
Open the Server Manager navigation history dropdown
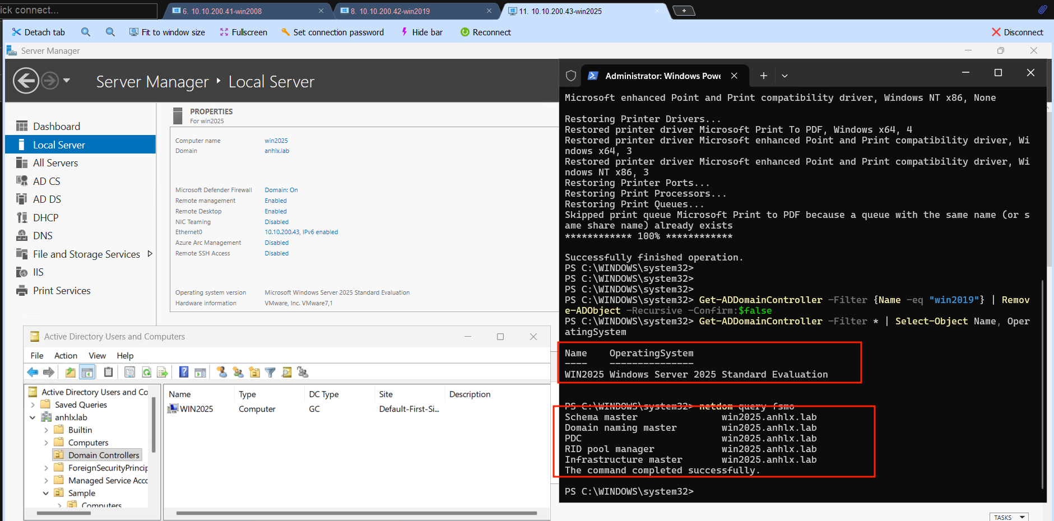[67, 81]
